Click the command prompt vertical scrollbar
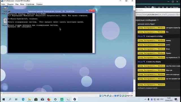Image resolution: width=181 pixels, height=102 pixels. click(94, 33)
